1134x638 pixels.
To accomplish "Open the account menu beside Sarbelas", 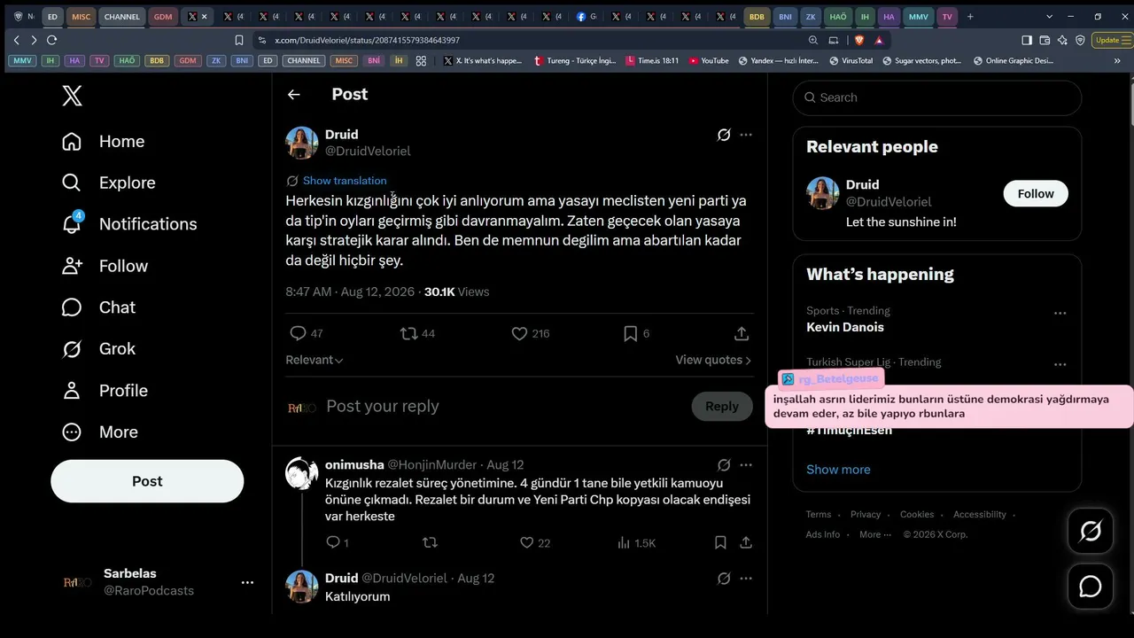I will pyautogui.click(x=247, y=582).
